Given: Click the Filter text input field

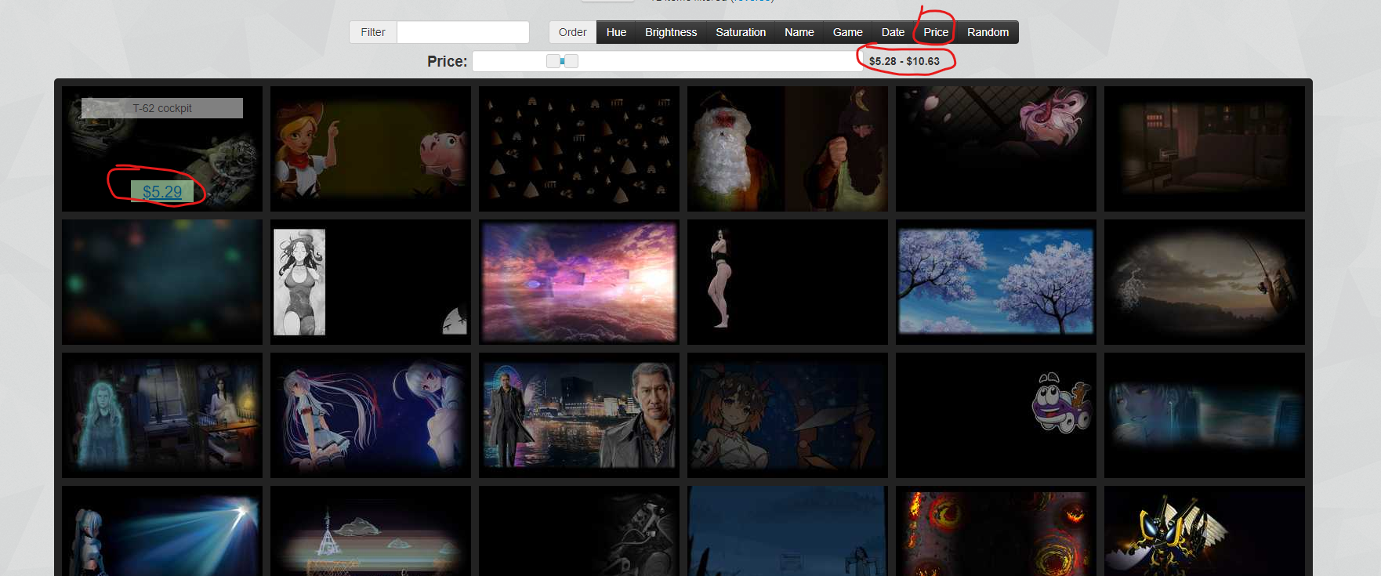Looking at the screenshot, I should point(462,32).
